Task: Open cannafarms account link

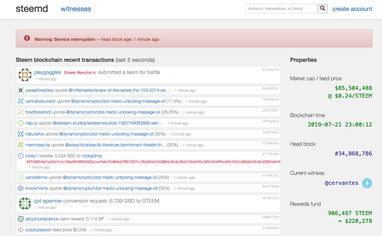Action: coord(37,177)
